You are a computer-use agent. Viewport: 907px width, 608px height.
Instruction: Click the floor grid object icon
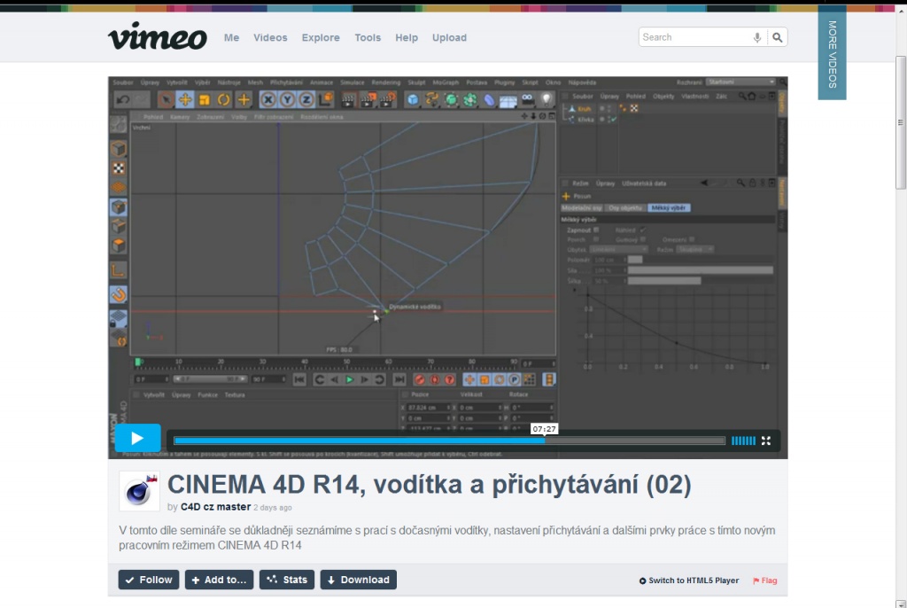[508, 101]
